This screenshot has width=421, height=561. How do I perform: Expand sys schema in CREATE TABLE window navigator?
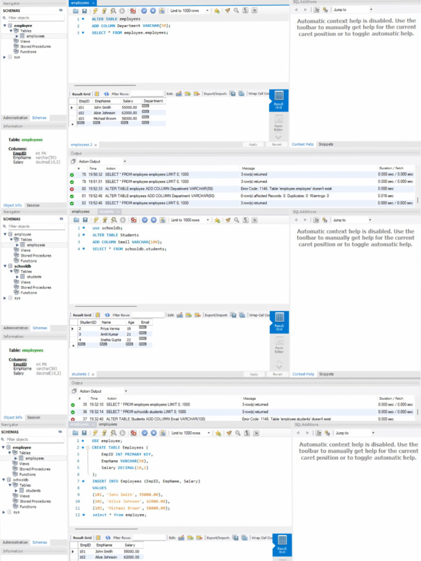tap(4, 512)
